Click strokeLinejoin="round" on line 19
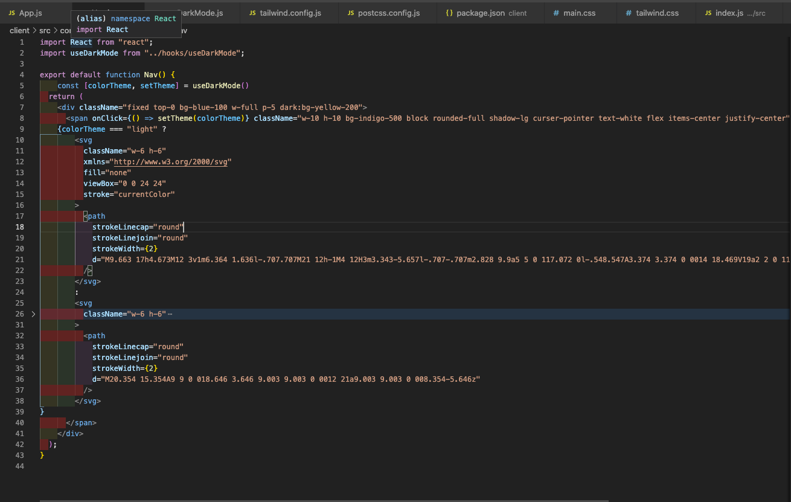The height and width of the screenshot is (502, 791). (140, 238)
